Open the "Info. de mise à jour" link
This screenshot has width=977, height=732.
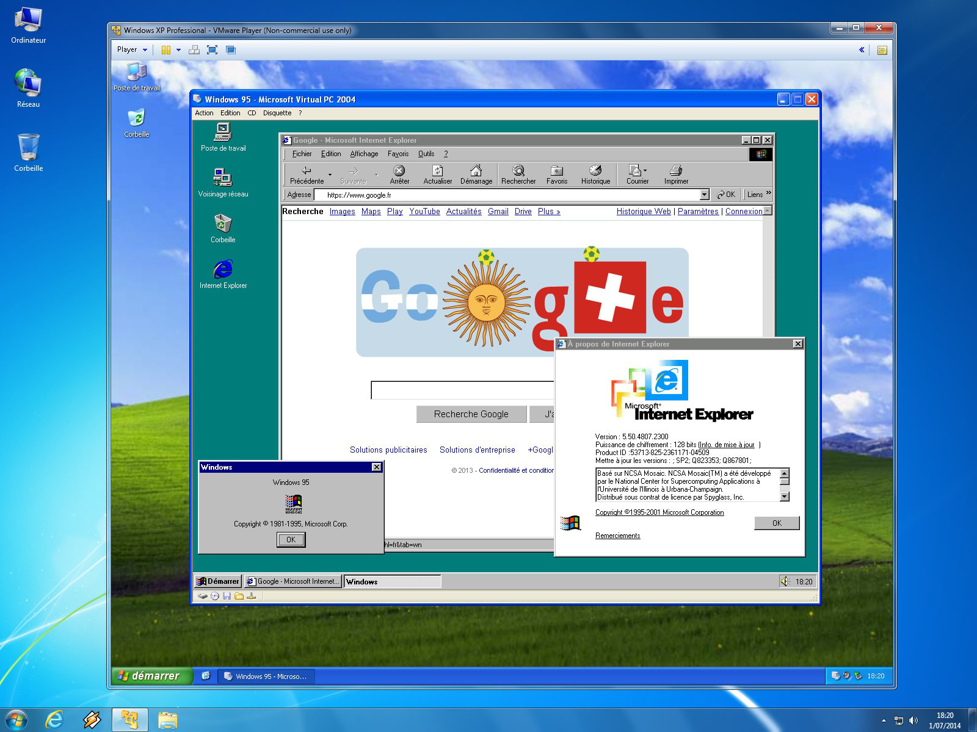coord(727,445)
